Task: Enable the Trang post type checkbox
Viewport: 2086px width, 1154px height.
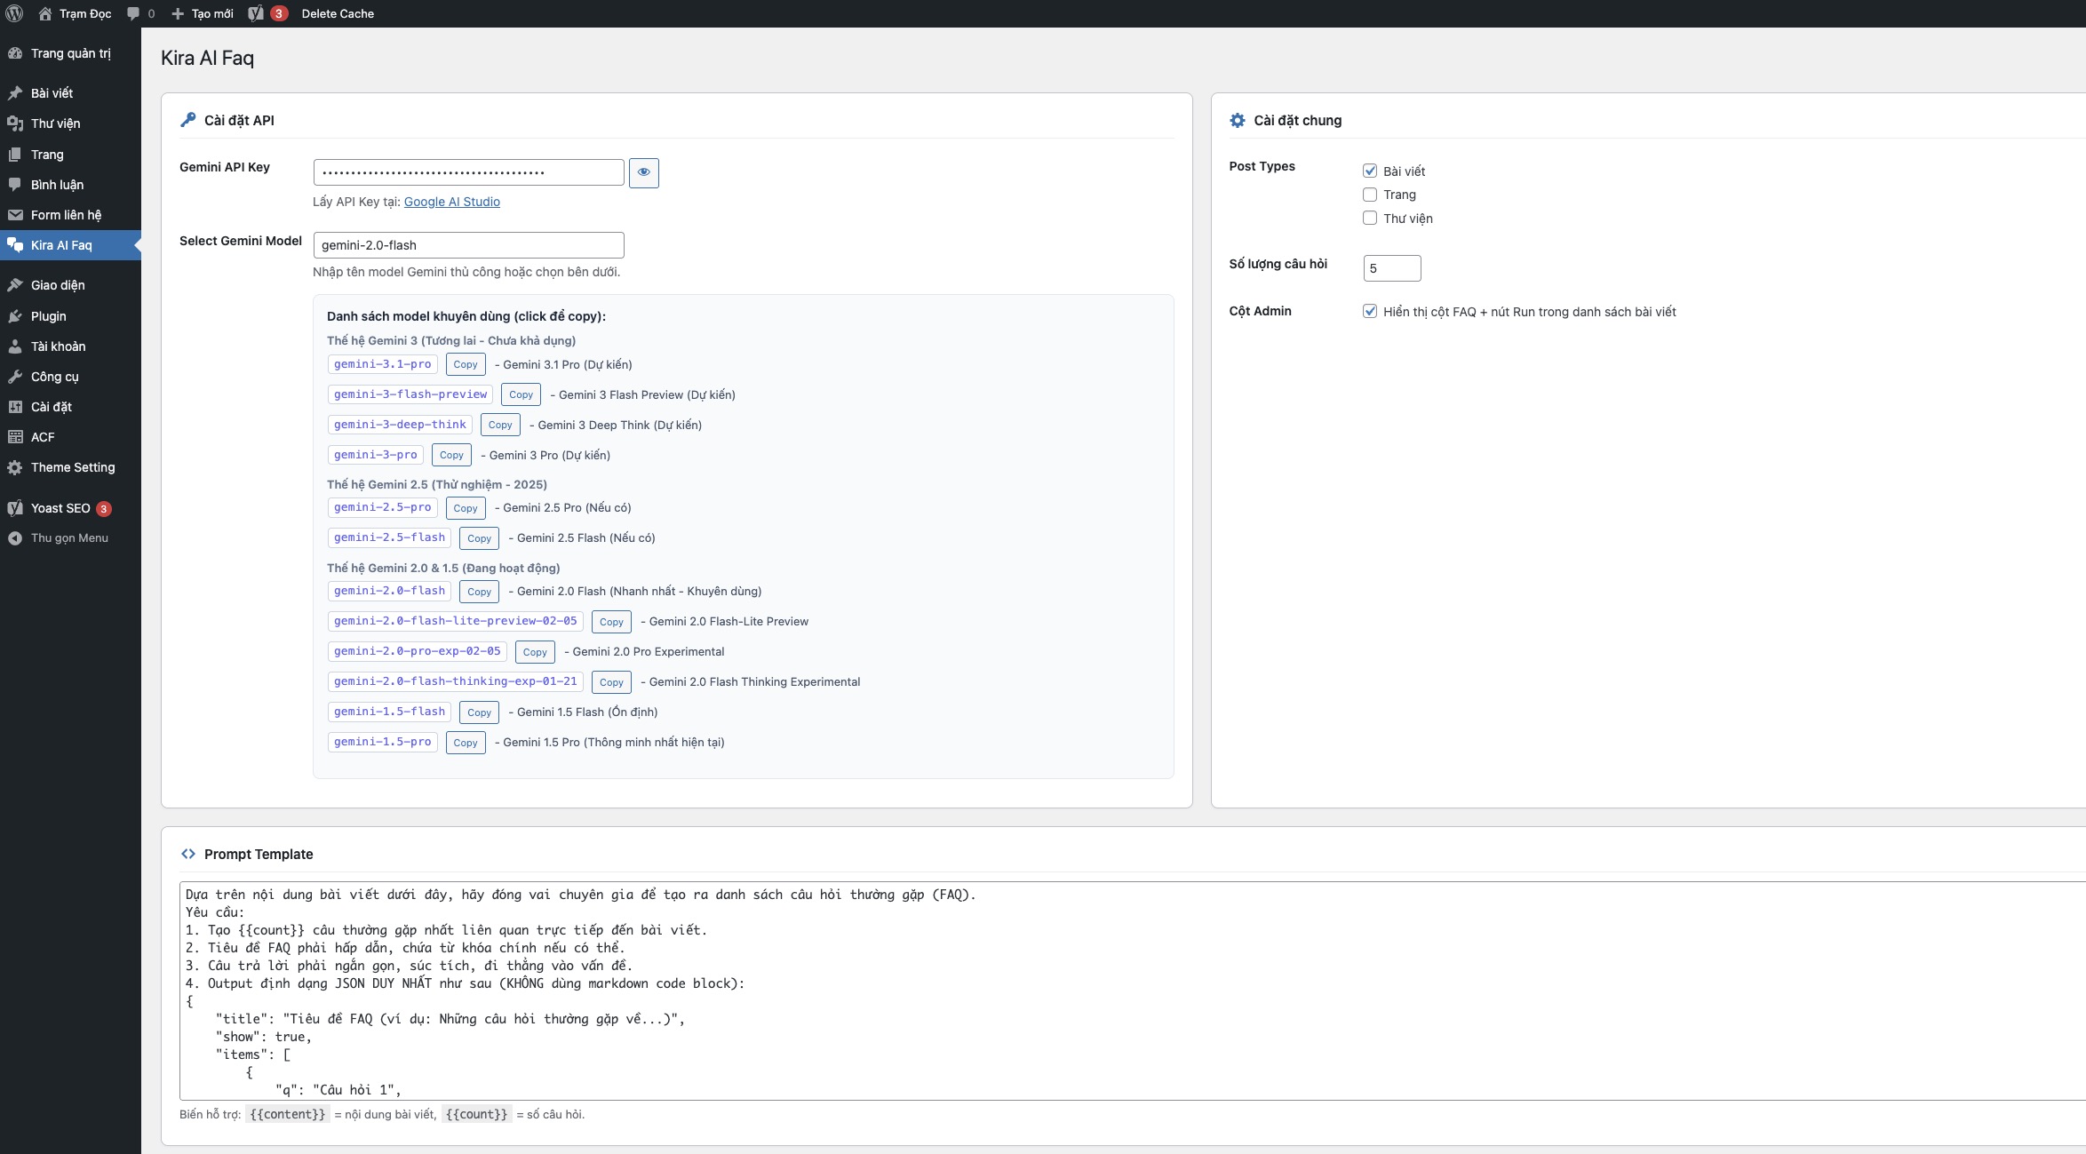Action: click(1370, 195)
